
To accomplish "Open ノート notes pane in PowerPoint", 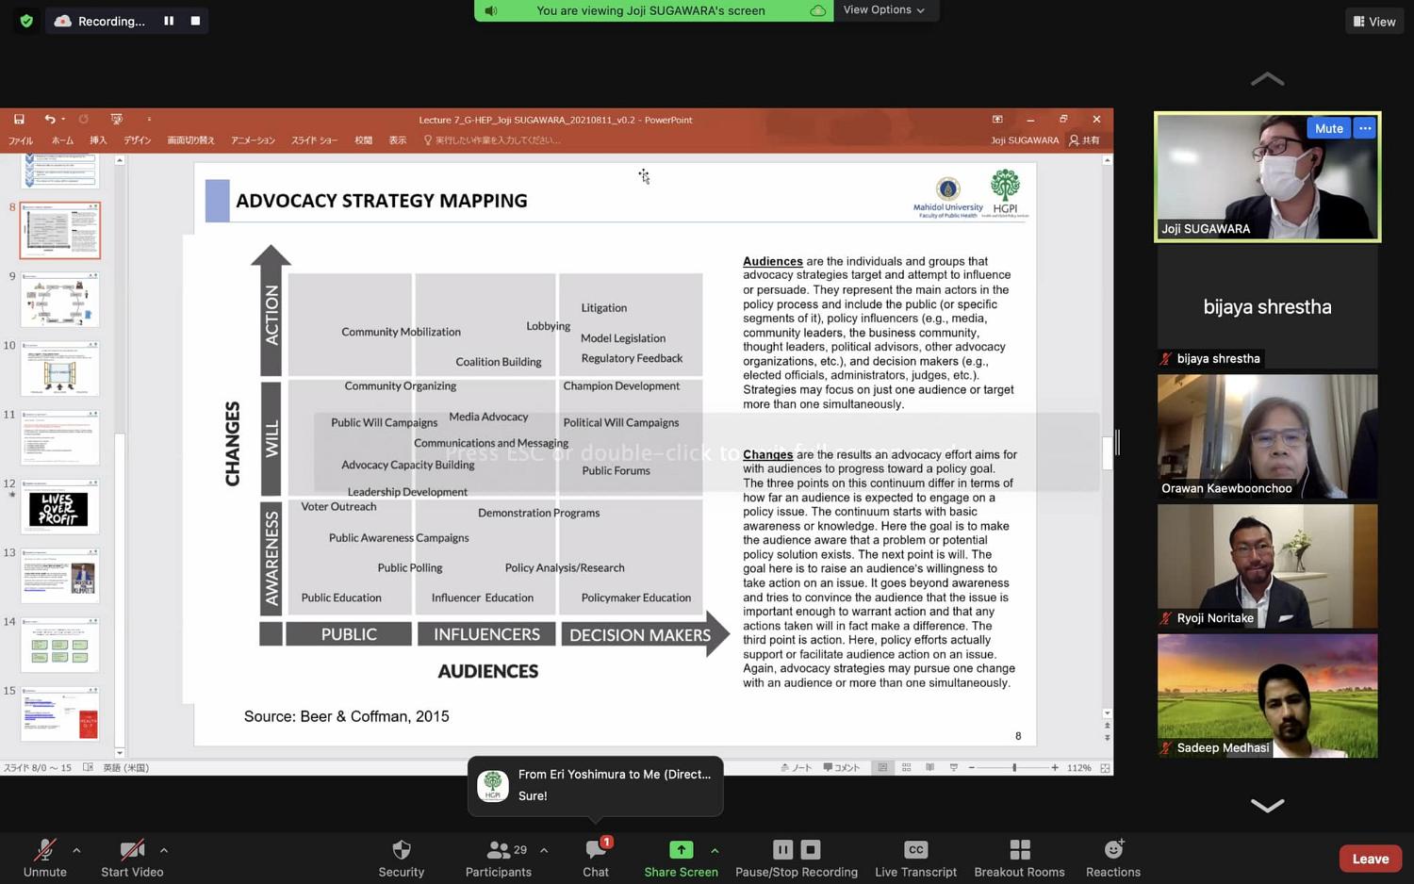I will coord(797,768).
